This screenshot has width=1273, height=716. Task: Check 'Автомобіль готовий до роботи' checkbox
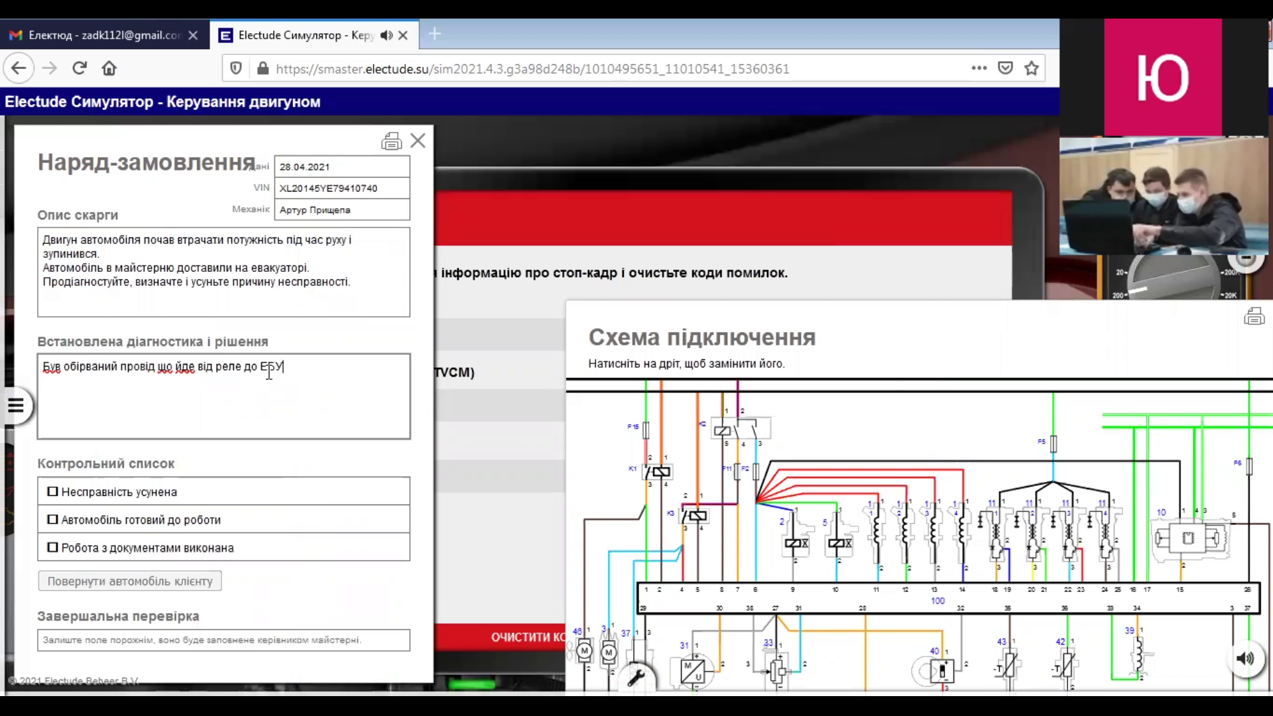53,520
